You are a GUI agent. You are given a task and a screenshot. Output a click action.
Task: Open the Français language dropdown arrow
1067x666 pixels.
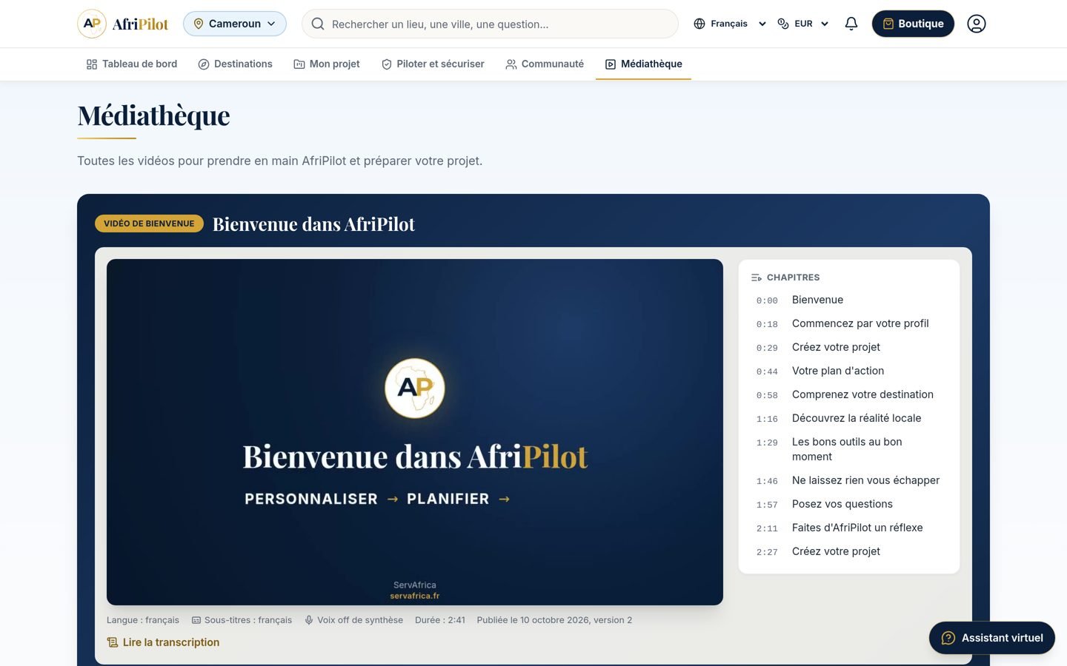(762, 24)
